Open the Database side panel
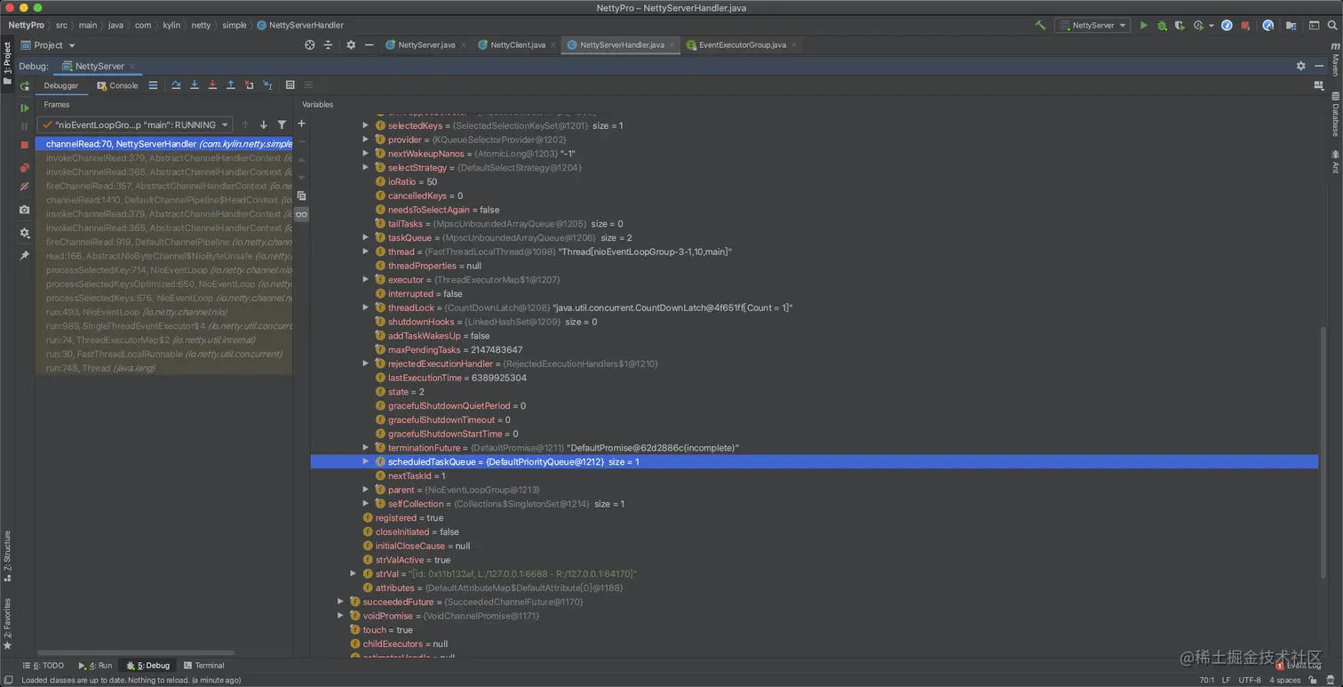Screen dimensions: 1343x687 coord(1335,113)
